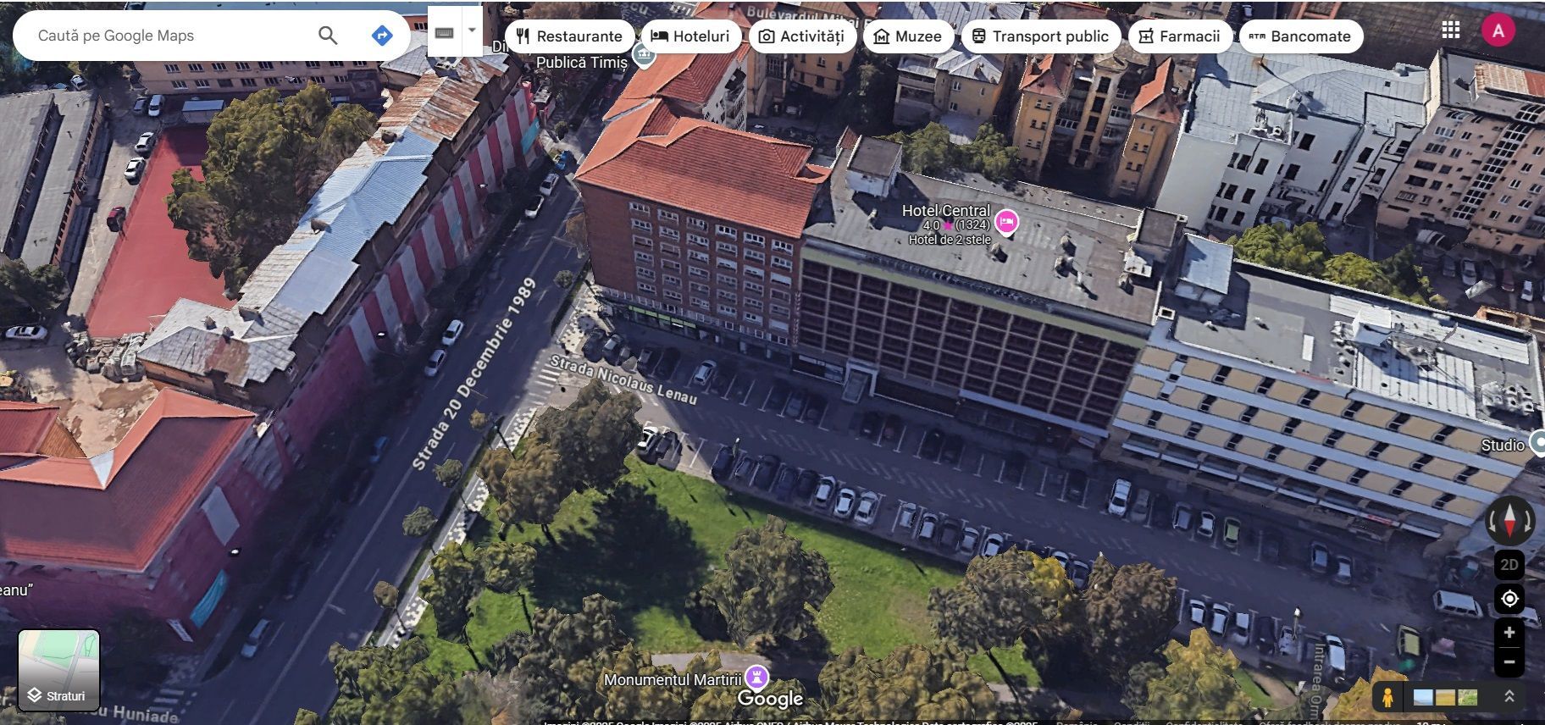
Task: Switch the map to 2D view
Action: (1509, 565)
